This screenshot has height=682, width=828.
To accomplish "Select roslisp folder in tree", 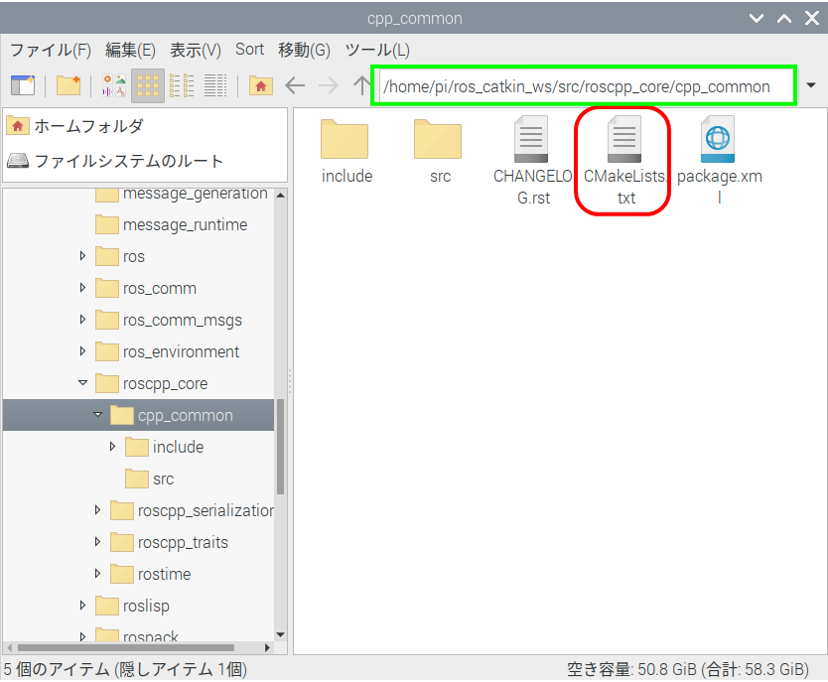I will click(133, 606).
